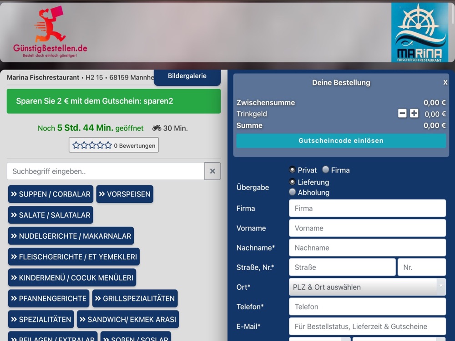Focus the Suchbegriff eingeben search field
Screen dimensions: 455x341
pyautogui.click(x=106, y=171)
